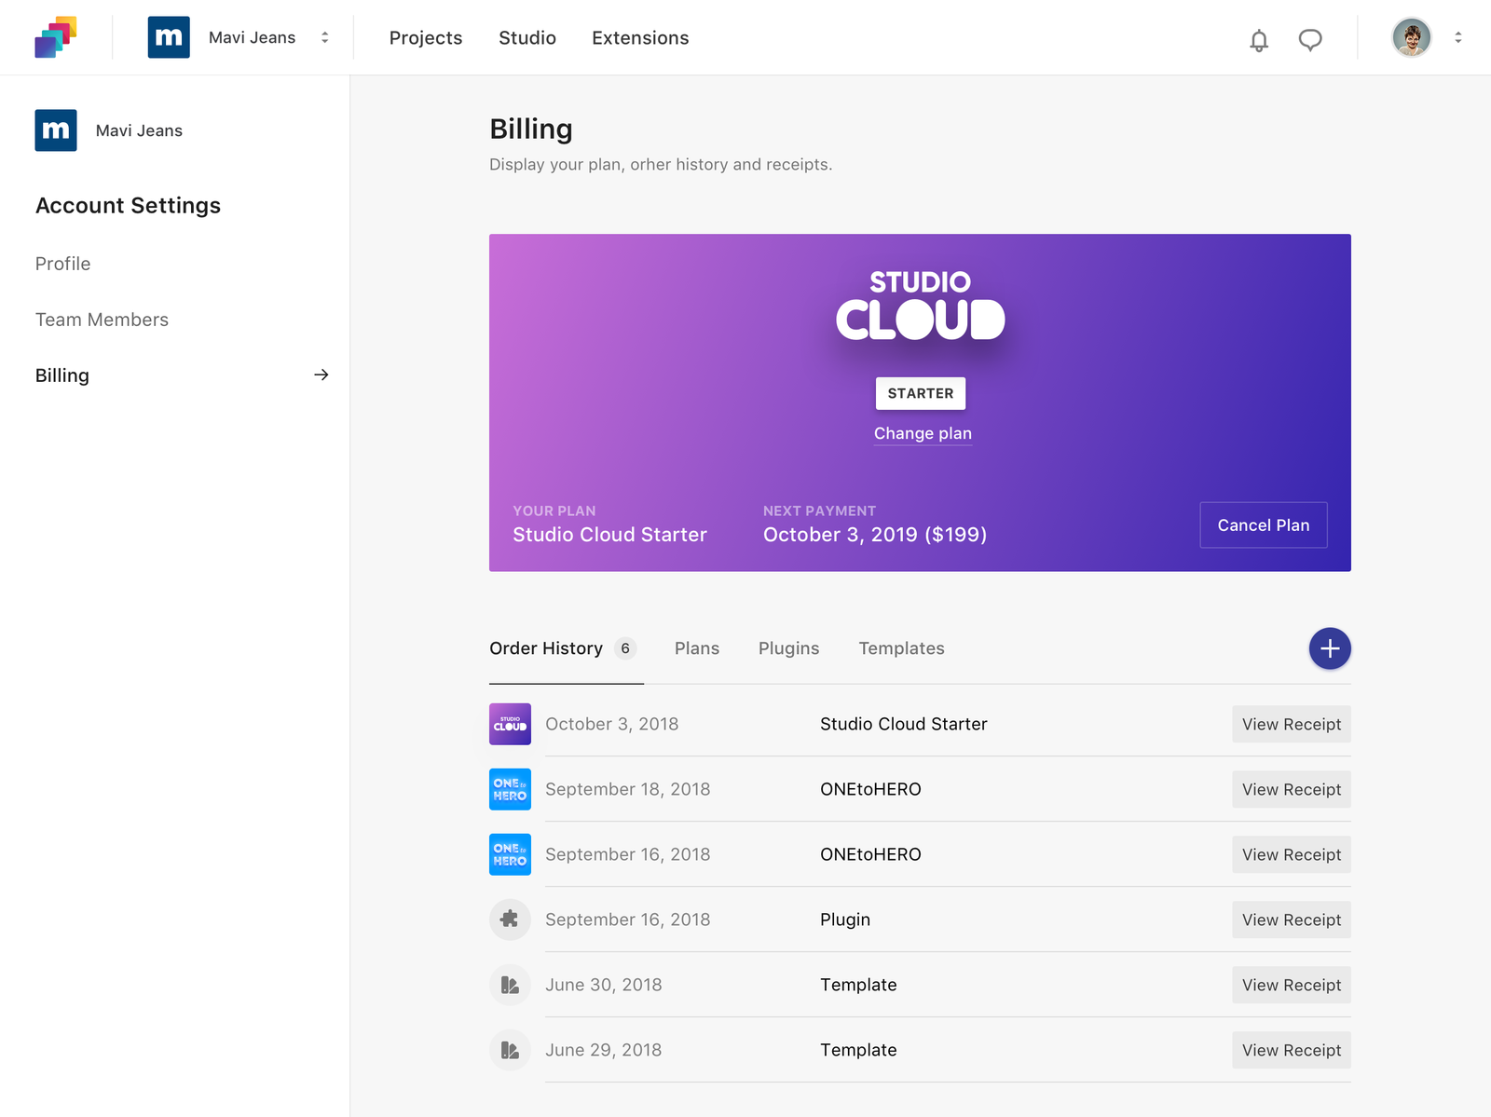The width and height of the screenshot is (1491, 1117).
Task: Open the Extensions menu
Action: (640, 38)
